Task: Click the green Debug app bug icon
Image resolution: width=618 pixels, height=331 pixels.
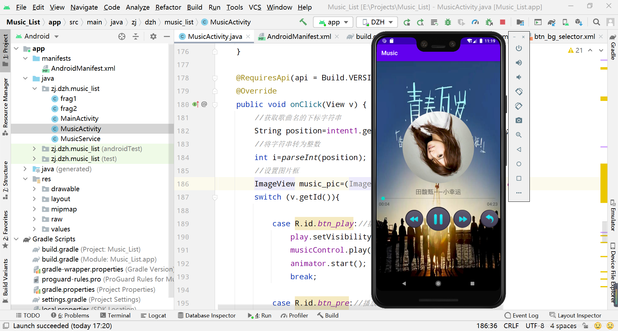Action: 448,22
